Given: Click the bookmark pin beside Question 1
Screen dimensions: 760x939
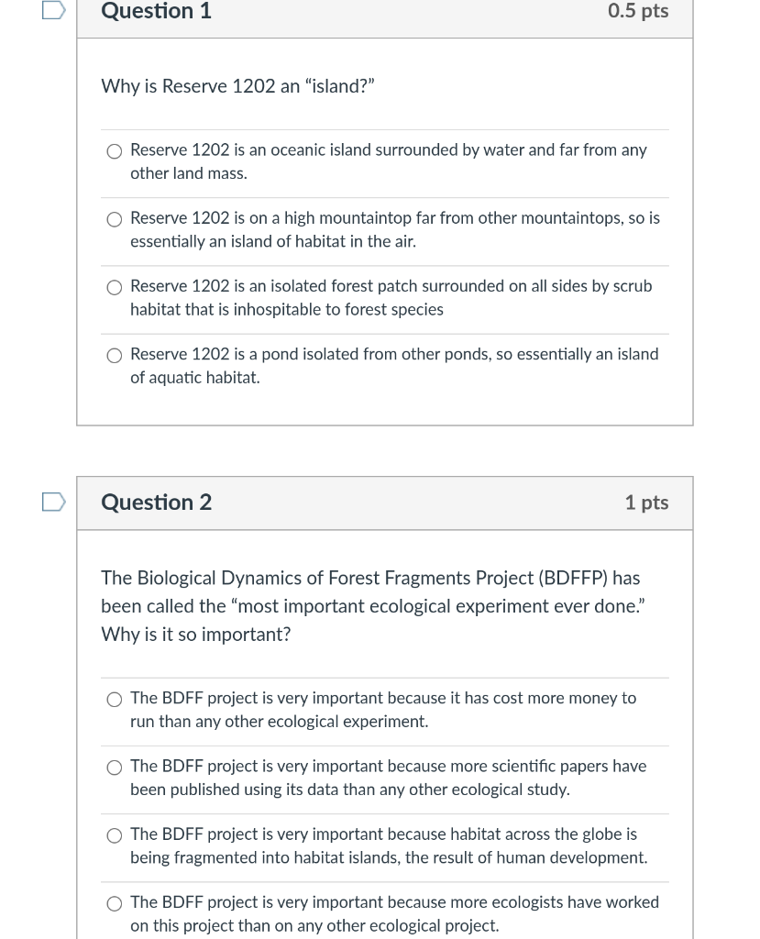Looking at the screenshot, I should 52,11.
